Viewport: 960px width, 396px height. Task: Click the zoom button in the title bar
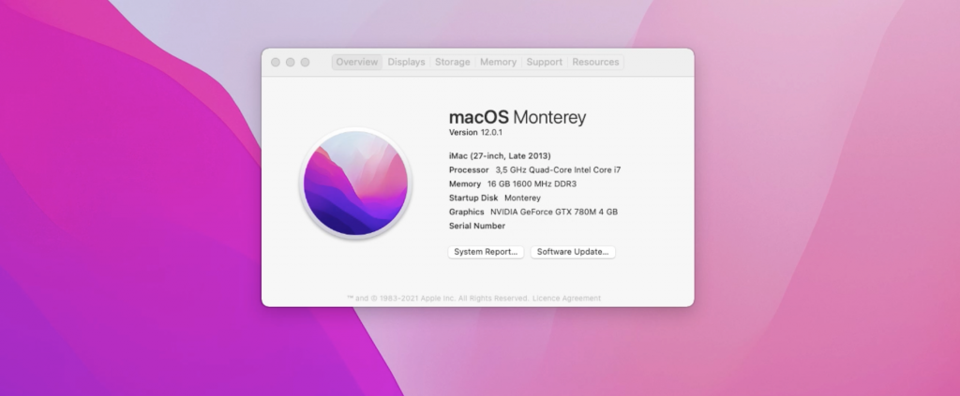point(306,62)
